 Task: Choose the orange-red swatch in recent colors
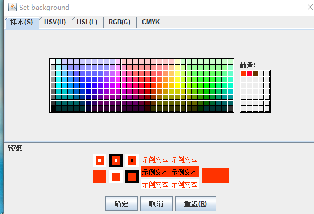pos(244,74)
